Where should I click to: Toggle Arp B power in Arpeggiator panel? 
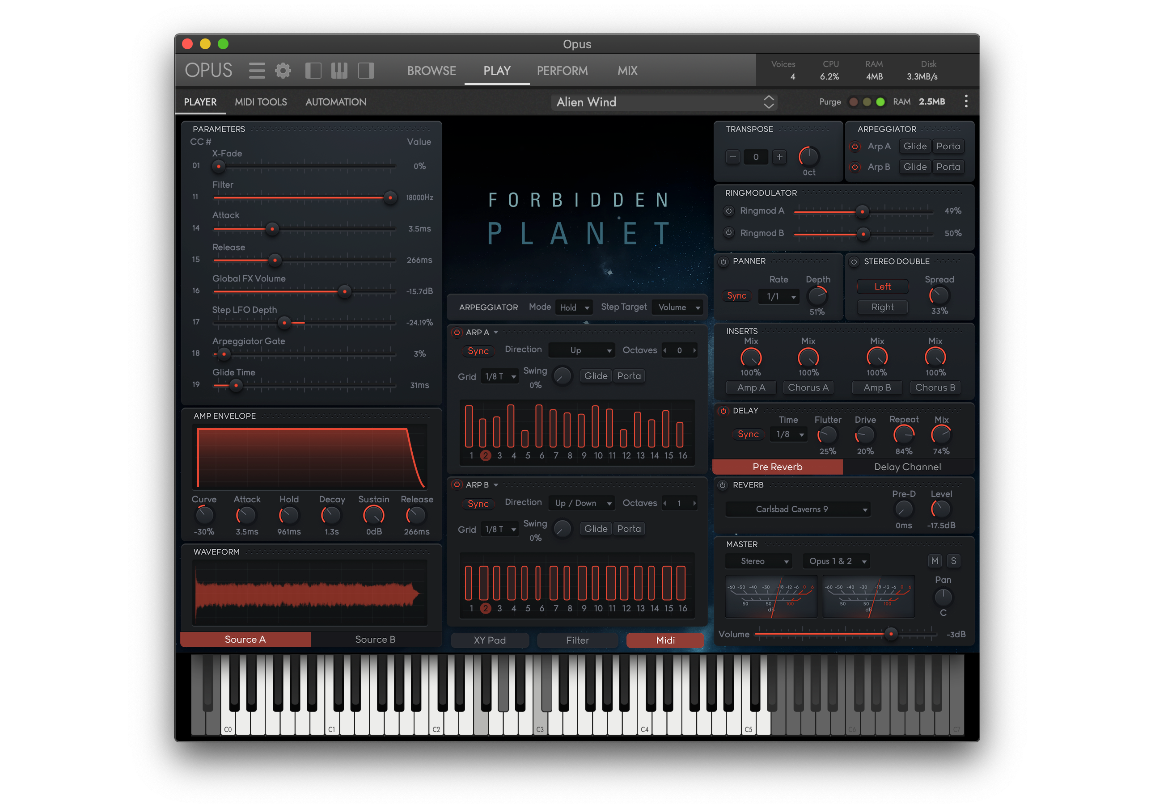coord(855,167)
